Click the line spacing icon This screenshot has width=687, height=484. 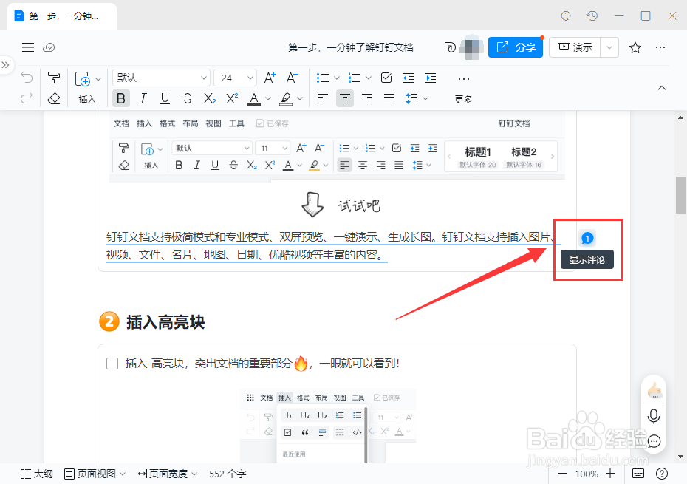point(411,99)
